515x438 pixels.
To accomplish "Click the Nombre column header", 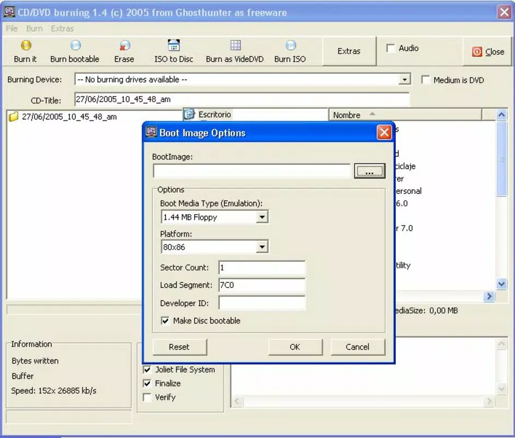I will pyautogui.click(x=405, y=115).
